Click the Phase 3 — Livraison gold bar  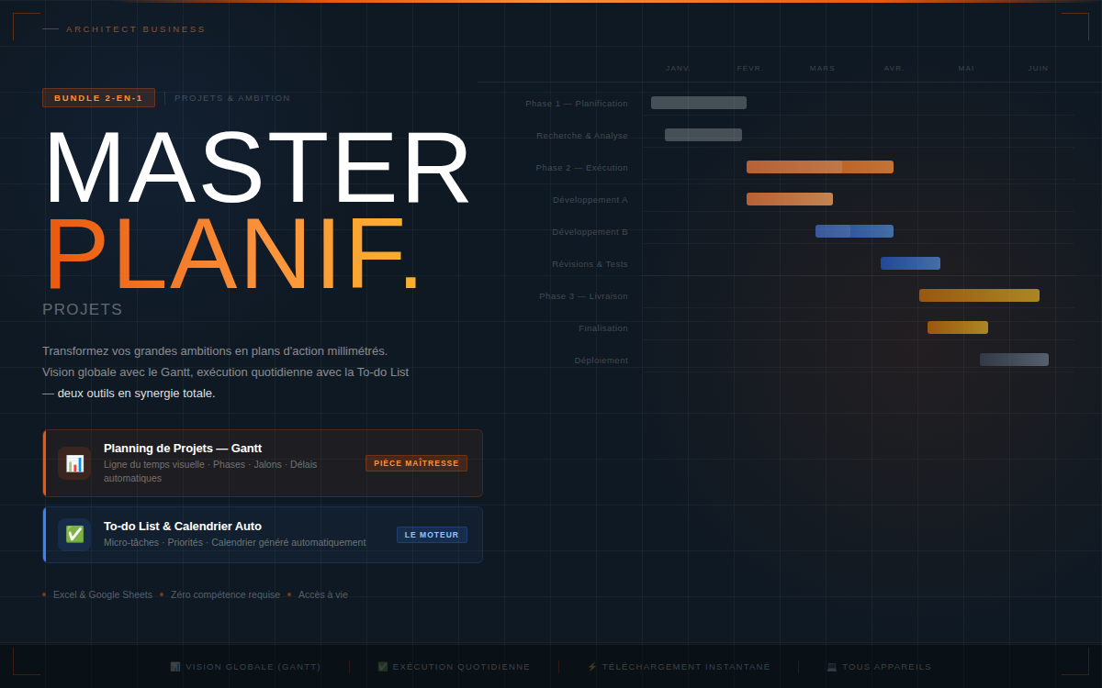click(x=979, y=295)
